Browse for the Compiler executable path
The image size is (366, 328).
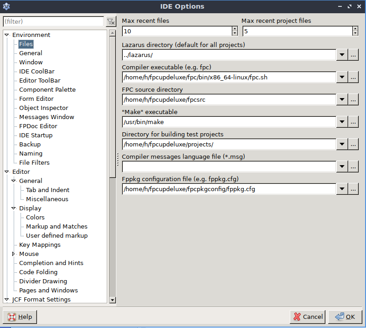[353, 77]
